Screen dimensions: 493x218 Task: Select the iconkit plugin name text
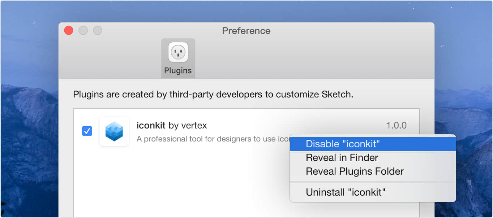coord(151,126)
